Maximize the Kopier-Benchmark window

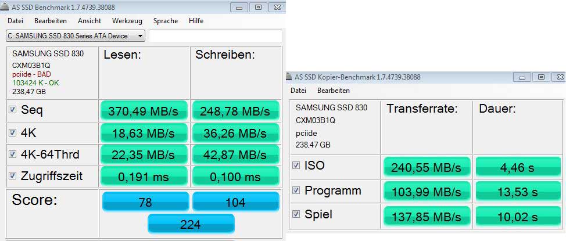coord(541,77)
